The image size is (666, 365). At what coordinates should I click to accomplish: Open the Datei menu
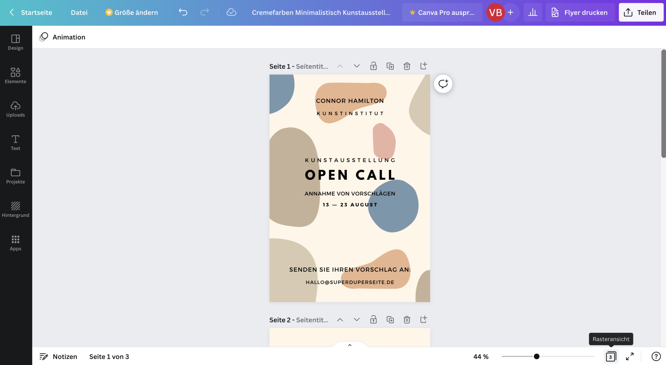pos(79,12)
